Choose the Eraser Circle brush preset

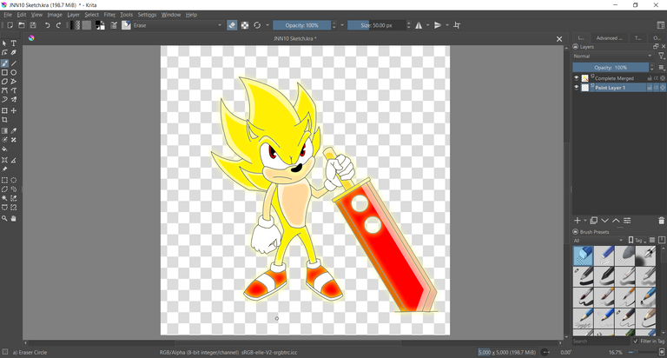pos(584,256)
